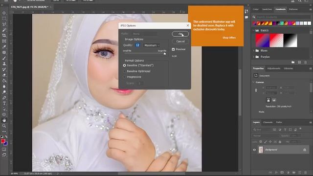The image size is (313, 176).
Task: Expand the Purples gradient folder
Action: tap(254, 57)
